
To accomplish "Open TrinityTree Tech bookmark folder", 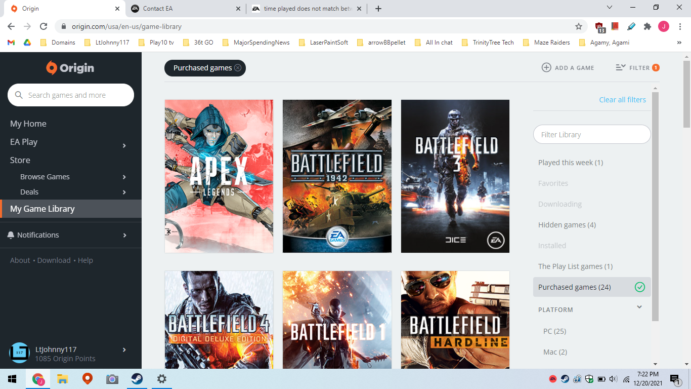I will (x=488, y=43).
